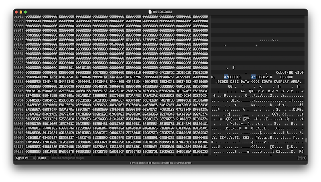Click the COBOL.COM window title text

click(163, 12)
